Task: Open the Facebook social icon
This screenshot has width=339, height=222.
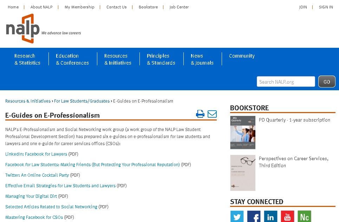Action: (x=254, y=216)
